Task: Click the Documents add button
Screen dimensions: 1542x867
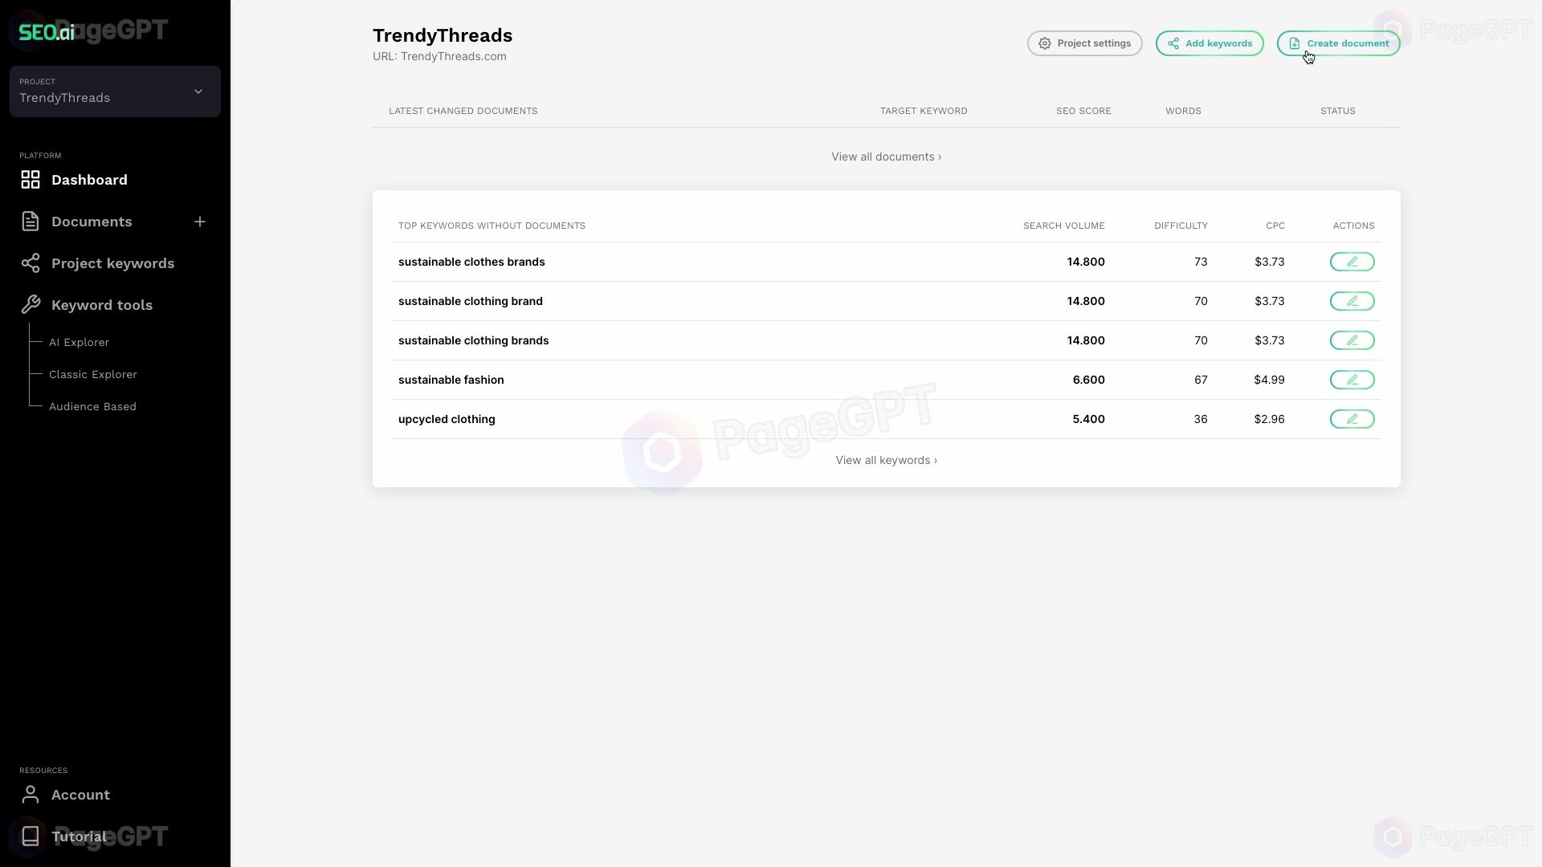Action: coord(200,222)
